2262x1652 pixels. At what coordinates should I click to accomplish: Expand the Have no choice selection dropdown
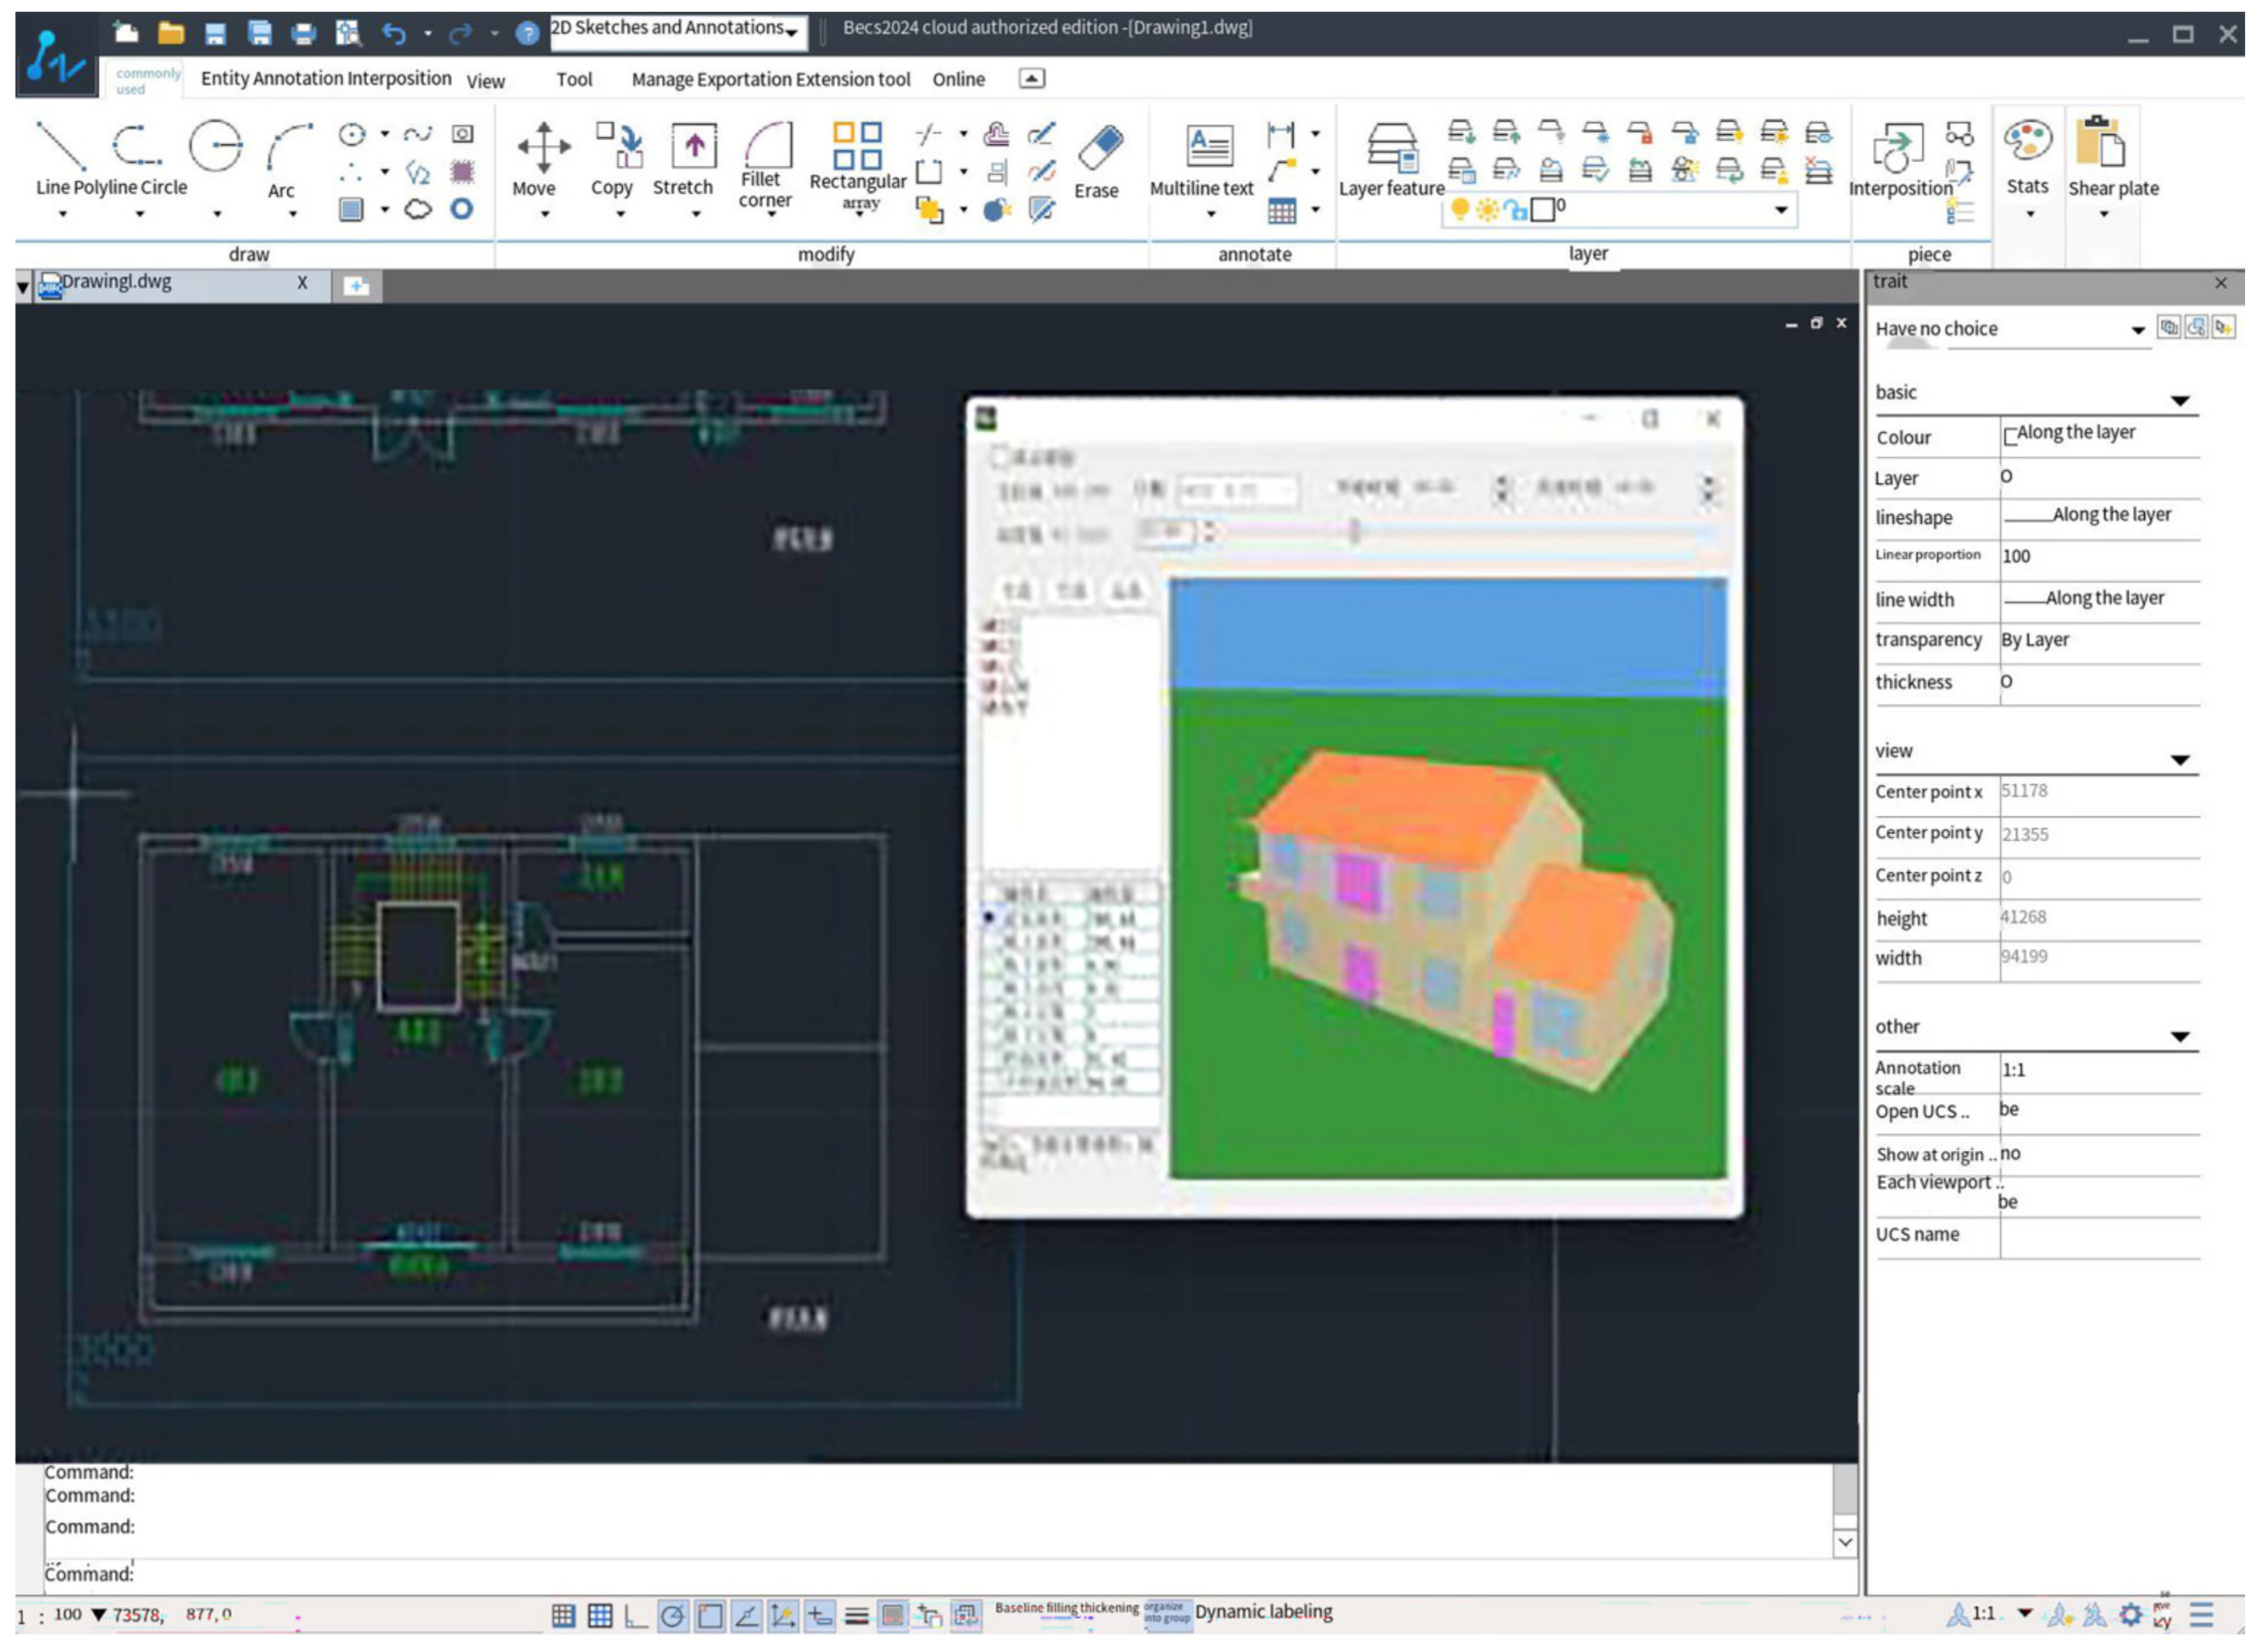(2137, 330)
